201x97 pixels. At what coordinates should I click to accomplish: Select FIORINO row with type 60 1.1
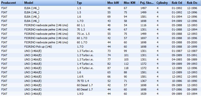(100, 25)
